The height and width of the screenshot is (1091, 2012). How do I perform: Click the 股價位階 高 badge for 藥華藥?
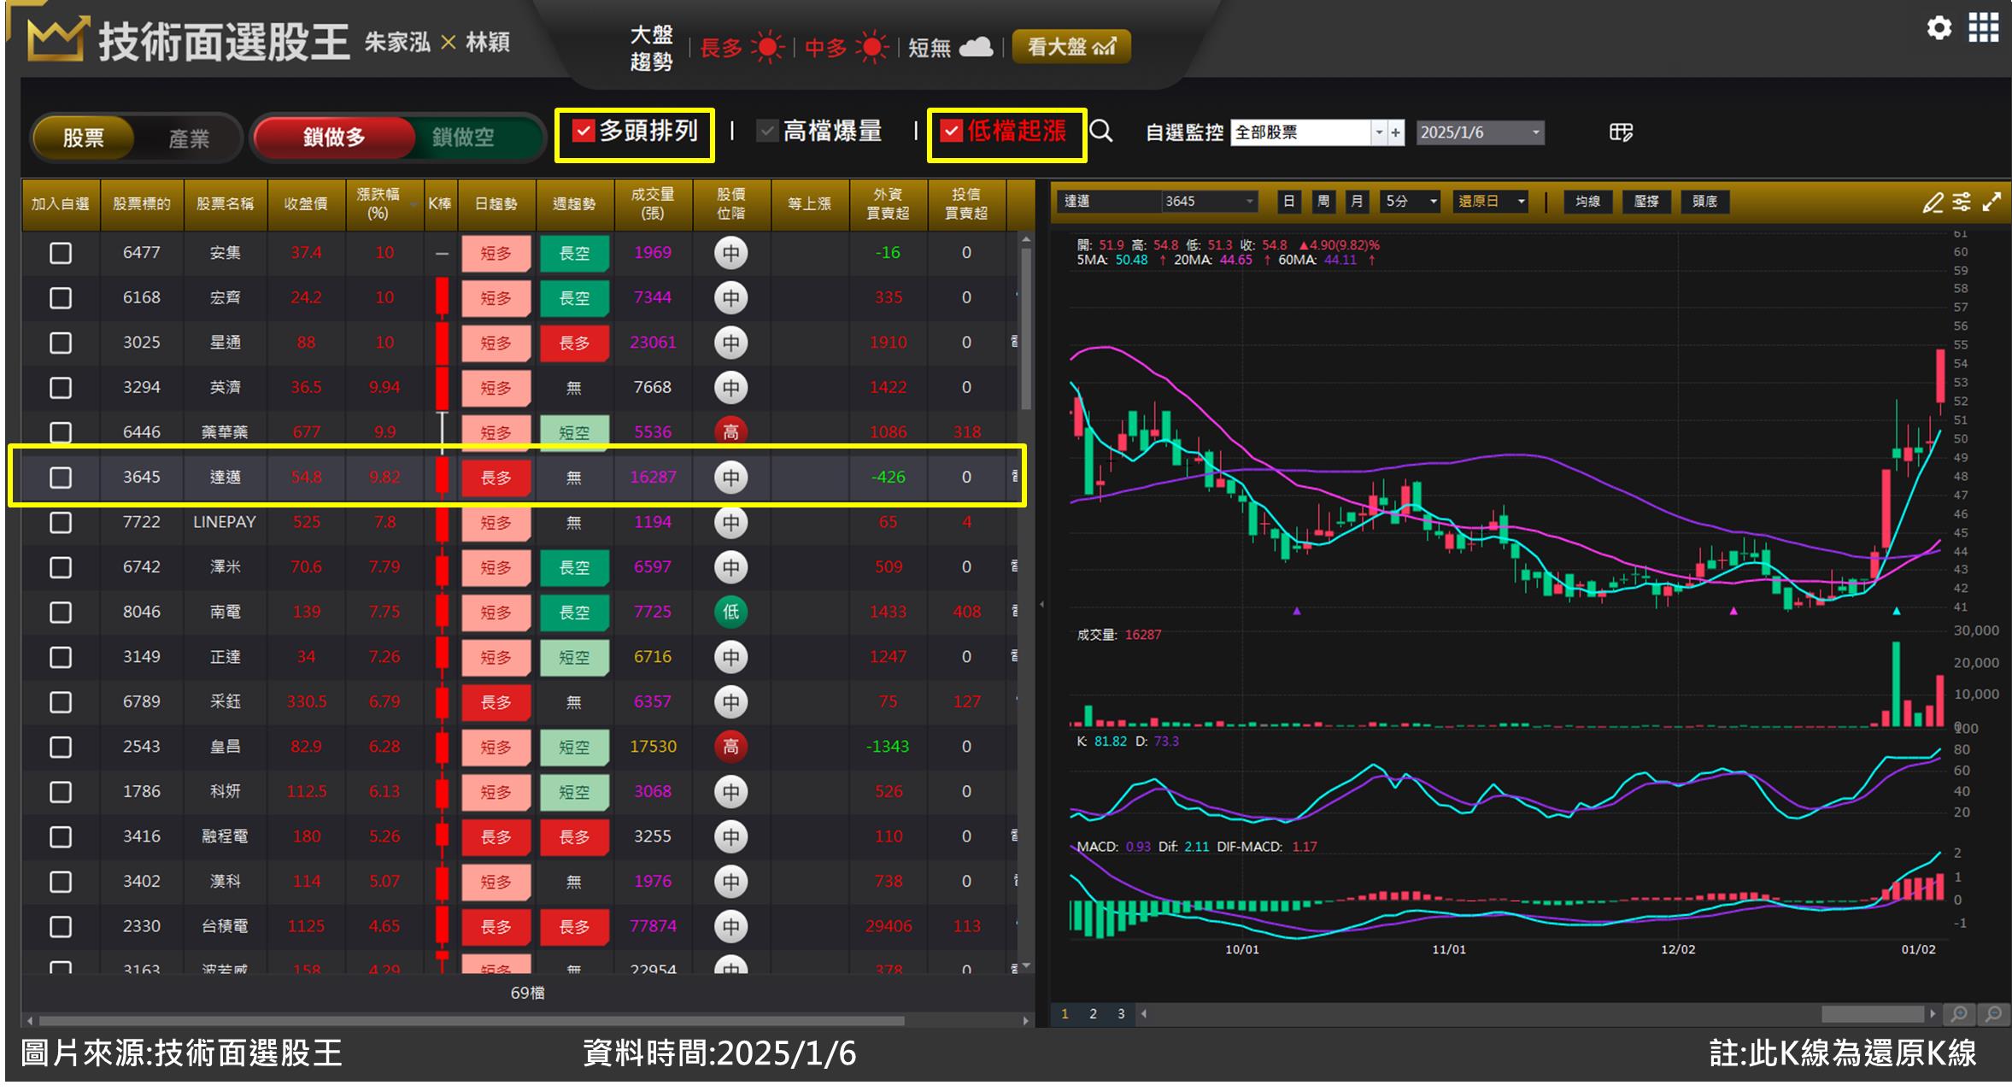(x=730, y=431)
